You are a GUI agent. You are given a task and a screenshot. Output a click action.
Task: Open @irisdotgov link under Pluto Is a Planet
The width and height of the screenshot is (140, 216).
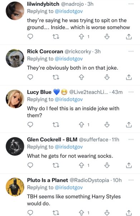[x=69, y=188]
